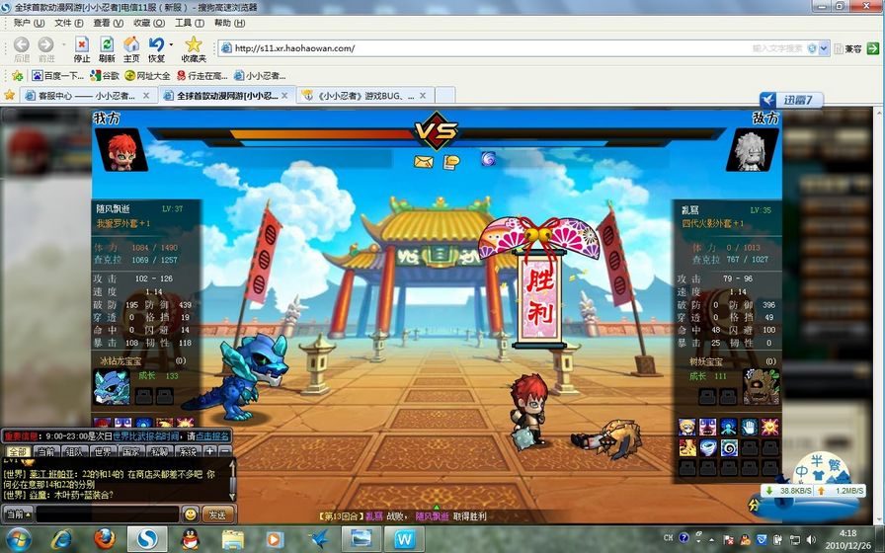The width and height of the screenshot is (885, 553).
Task: Open the 文件(F) menu
Action: pyautogui.click(x=69, y=23)
